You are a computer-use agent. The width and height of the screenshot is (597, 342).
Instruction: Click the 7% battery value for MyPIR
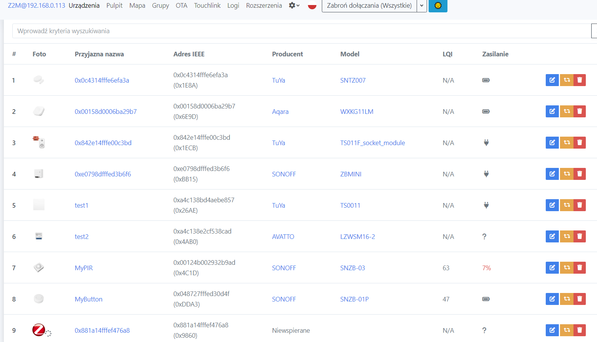tap(486, 268)
